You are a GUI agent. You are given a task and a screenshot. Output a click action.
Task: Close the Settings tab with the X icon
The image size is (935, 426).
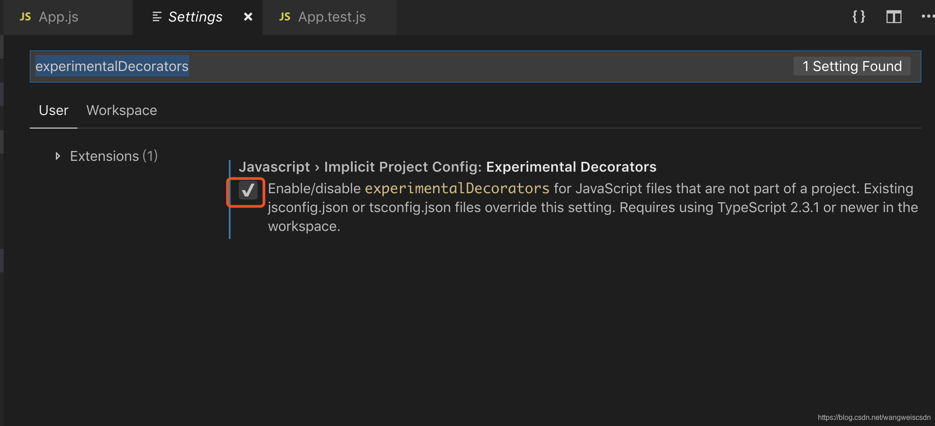[x=248, y=17]
